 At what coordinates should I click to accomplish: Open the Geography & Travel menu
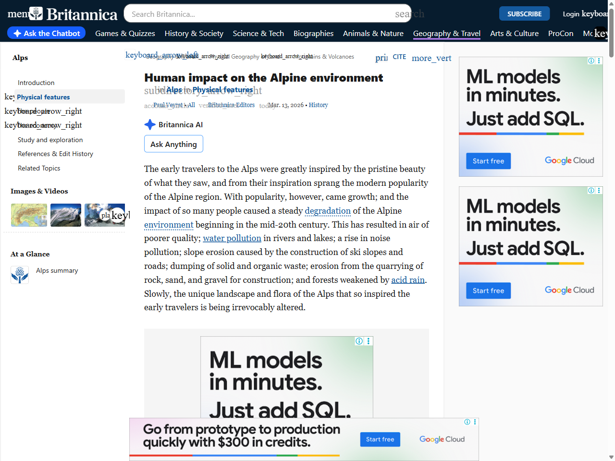pyautogui.click(x=446, y=34)
